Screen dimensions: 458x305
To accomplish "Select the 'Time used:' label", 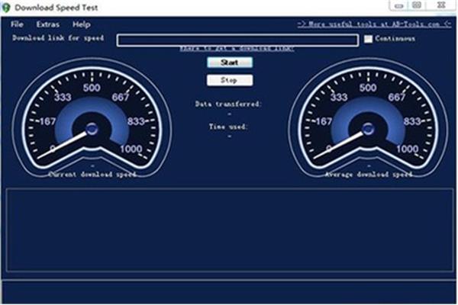I will [228, 127].
